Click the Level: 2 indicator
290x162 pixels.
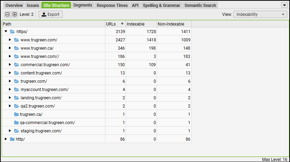[27, 14]
